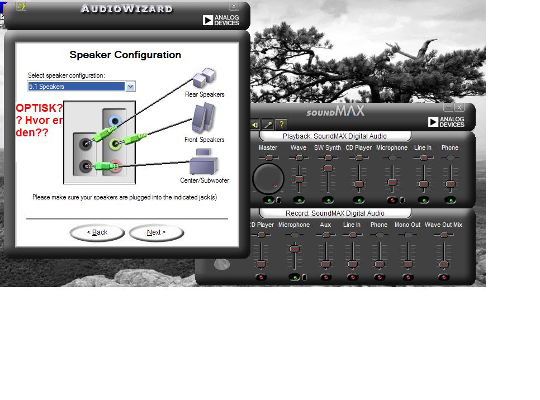Open SoundMAX help question mark icon
This screenshot has width=540, height=400.
281,125
